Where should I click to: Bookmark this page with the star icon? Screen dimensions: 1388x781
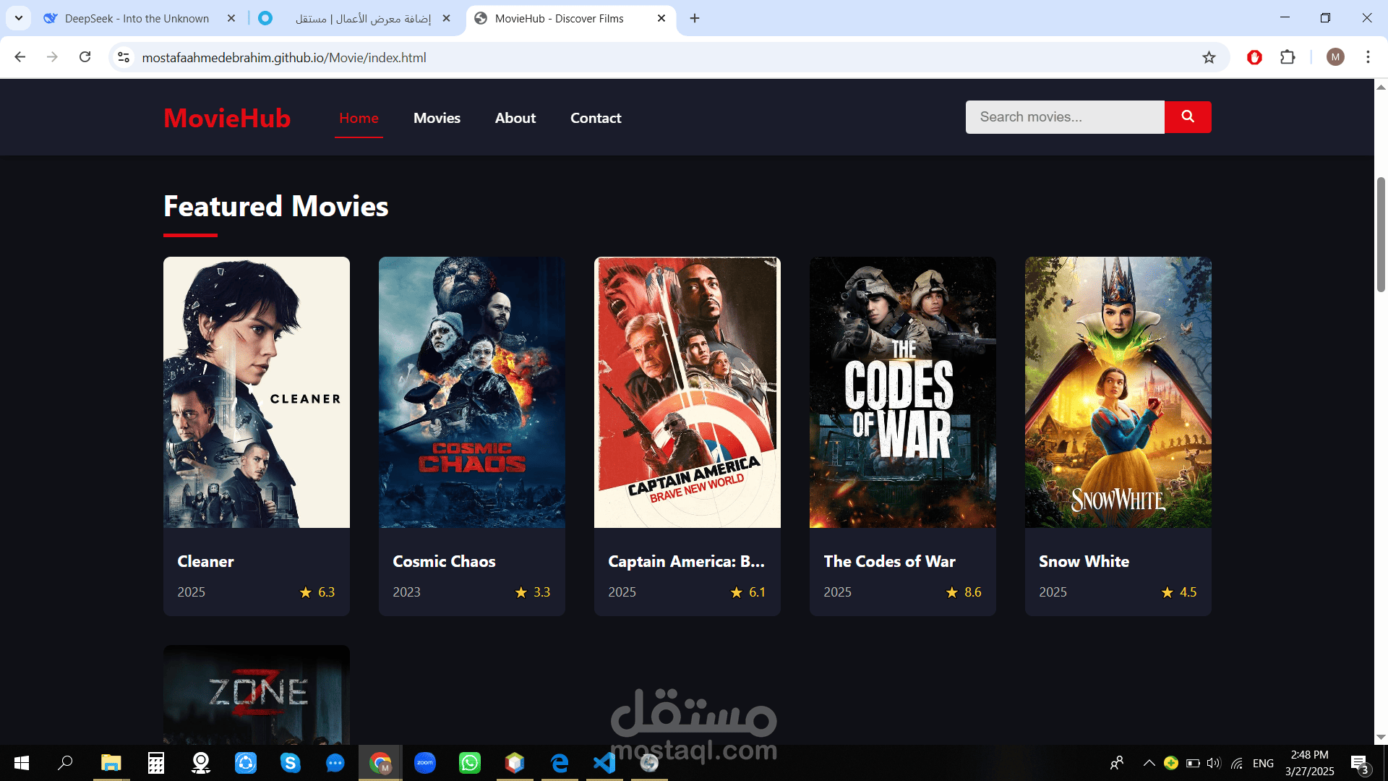point(1209,57)
